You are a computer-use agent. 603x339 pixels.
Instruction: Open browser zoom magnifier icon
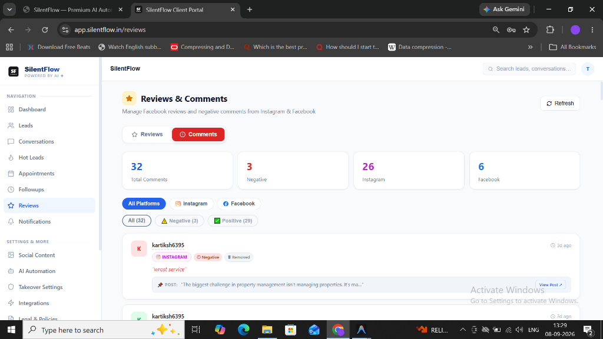tap(496, 29)
